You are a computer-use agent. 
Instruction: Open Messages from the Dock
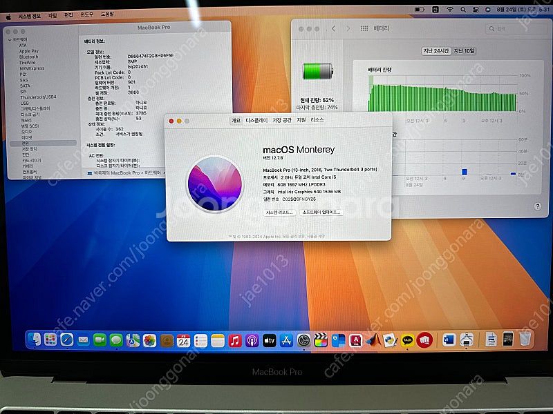click(116, 340)
